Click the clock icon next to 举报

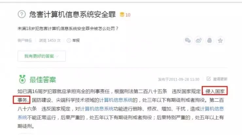point(69,41)
